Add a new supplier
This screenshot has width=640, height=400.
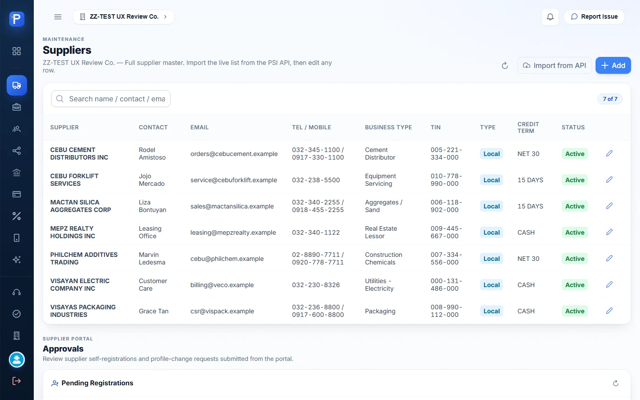(x=613, y=65)
